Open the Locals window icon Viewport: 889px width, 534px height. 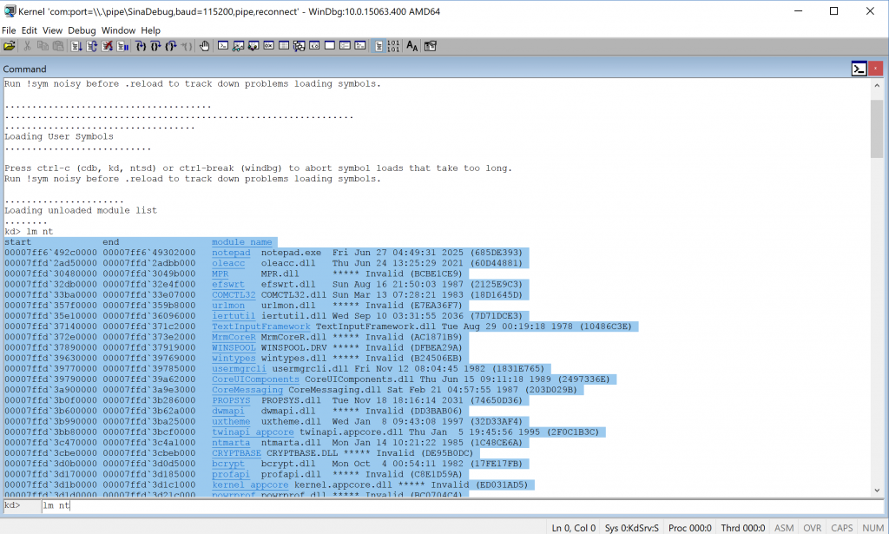point(254,47)
